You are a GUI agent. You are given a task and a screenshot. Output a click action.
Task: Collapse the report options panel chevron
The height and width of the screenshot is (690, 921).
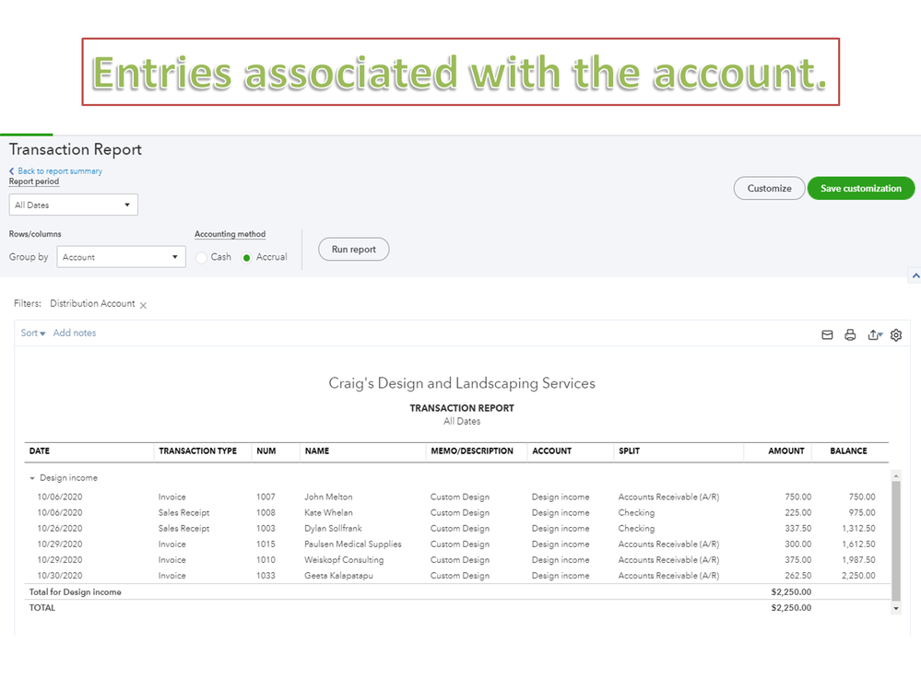click(914, 276)
